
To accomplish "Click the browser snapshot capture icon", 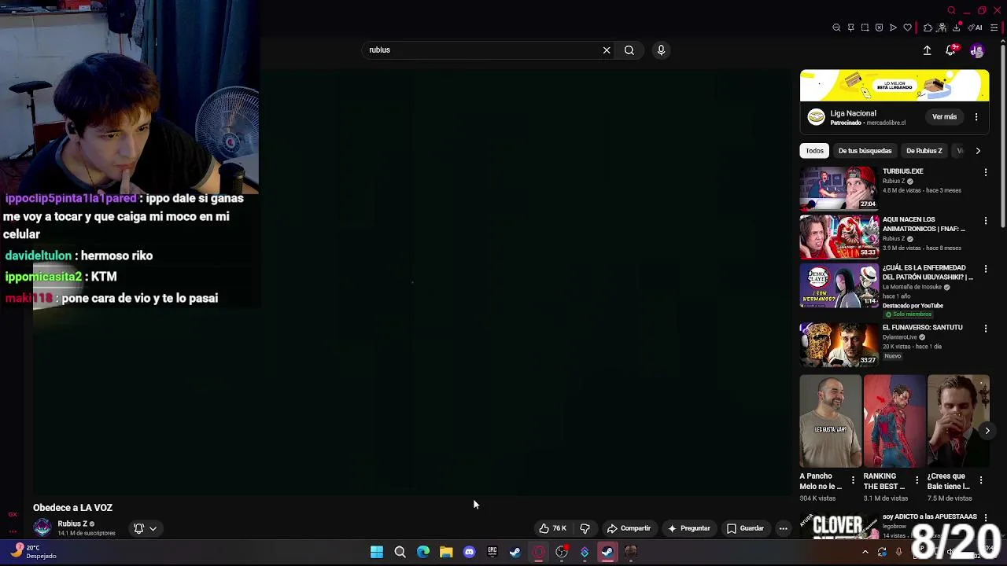I will tap(865, 28).
